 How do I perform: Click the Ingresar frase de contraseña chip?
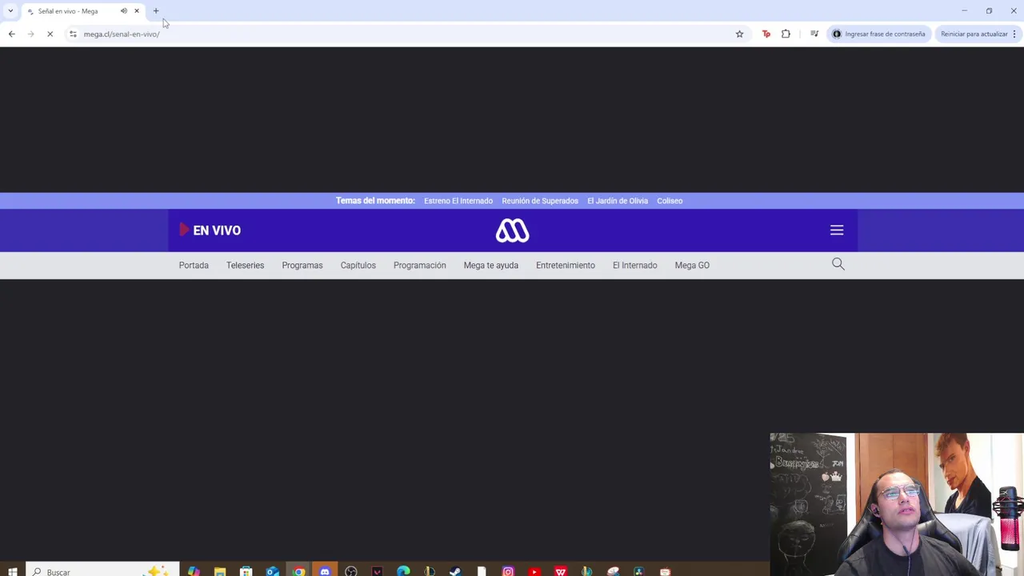[x=878, y=34]
